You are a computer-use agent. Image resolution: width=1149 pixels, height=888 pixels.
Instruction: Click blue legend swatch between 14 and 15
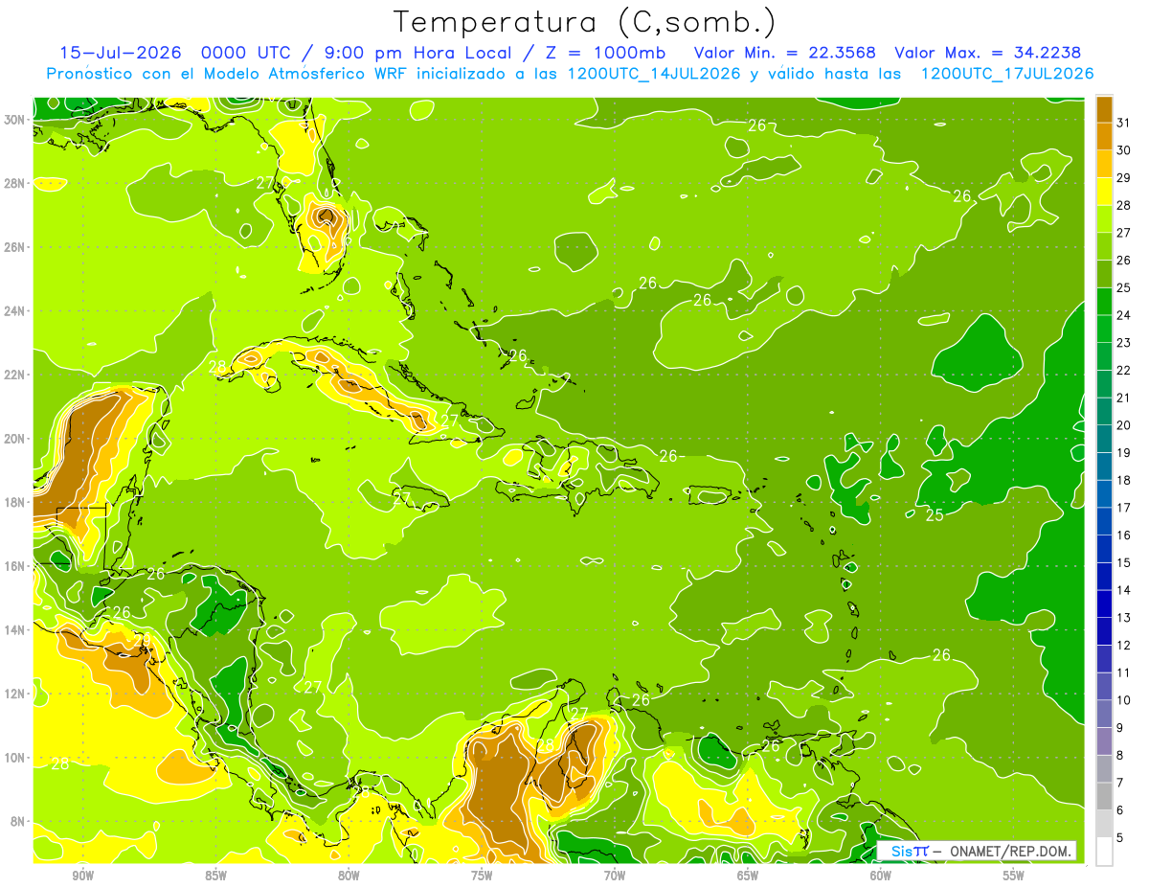pyautogui.click(x=1104, y=577)
